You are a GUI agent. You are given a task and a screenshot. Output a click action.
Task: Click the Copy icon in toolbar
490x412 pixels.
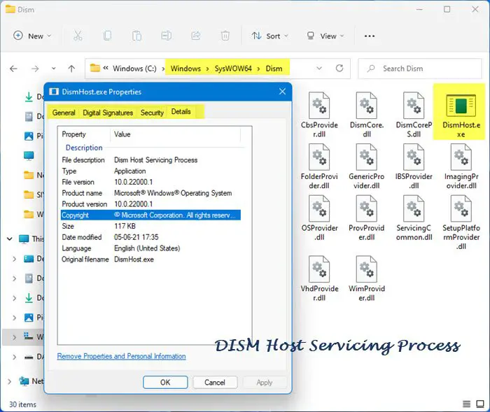(107, 36)
